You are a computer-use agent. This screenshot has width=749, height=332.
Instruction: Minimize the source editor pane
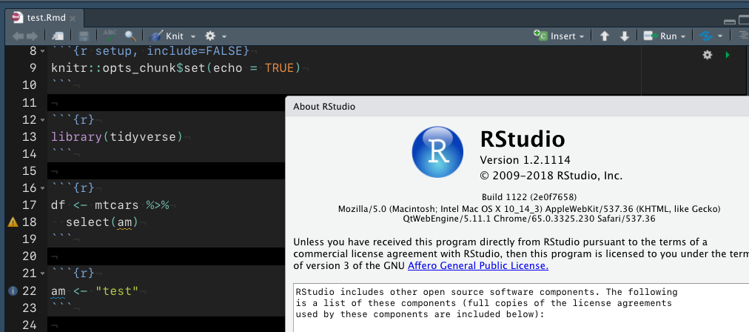pyautogui.click(x=730, y=21)
